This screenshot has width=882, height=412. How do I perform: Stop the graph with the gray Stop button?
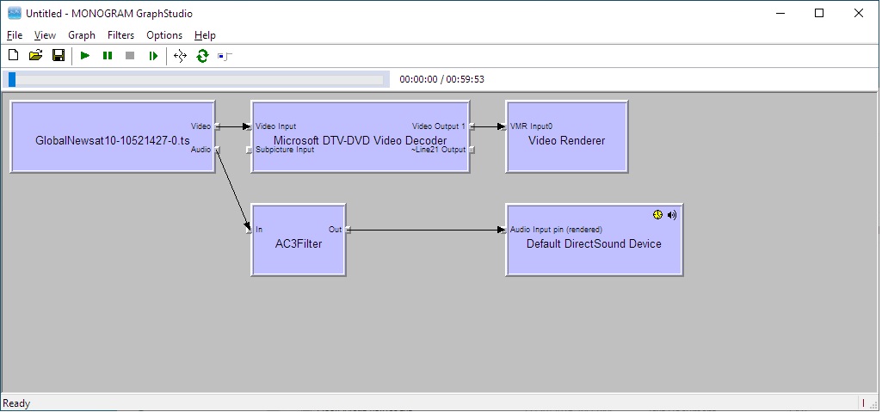tap(130, 56)
